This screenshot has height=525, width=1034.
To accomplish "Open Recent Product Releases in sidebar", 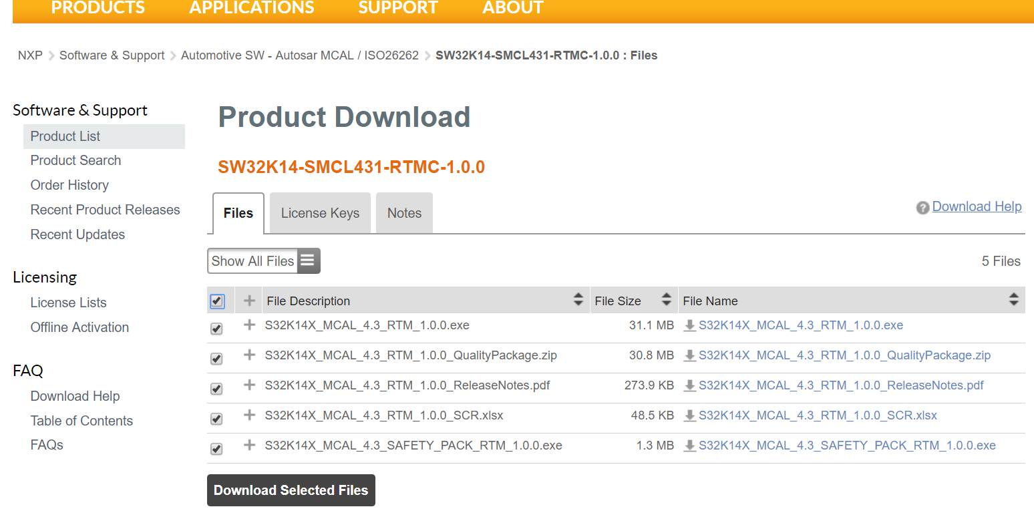I will 106,210.
